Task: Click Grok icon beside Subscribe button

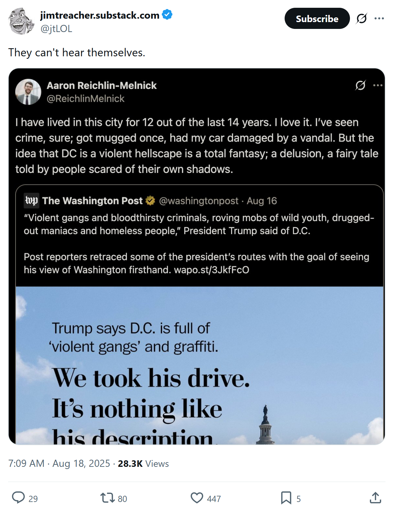Action: pyautogui.click(x=362, y=19)
